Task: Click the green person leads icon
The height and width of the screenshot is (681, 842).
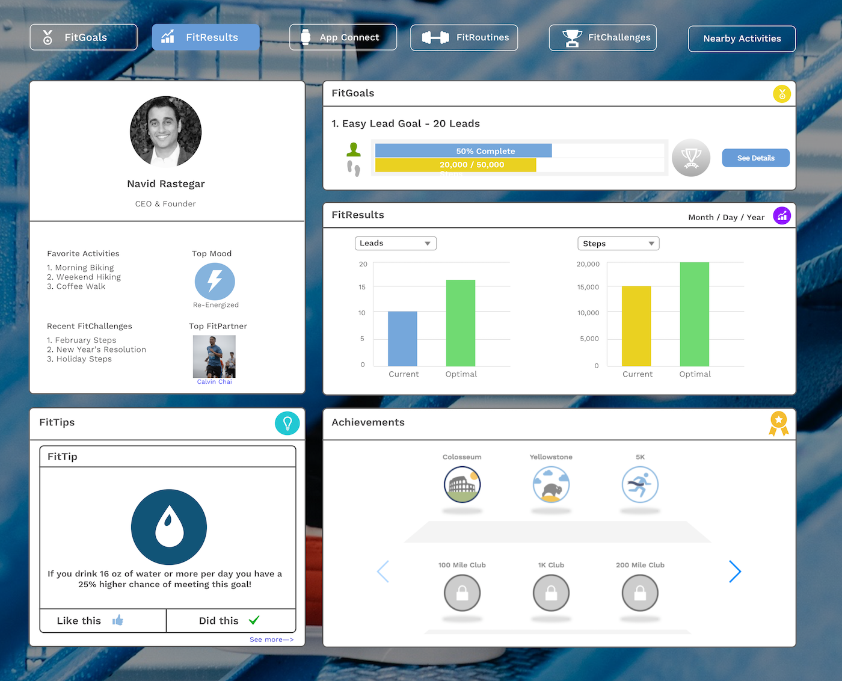Action: (354, 150)
